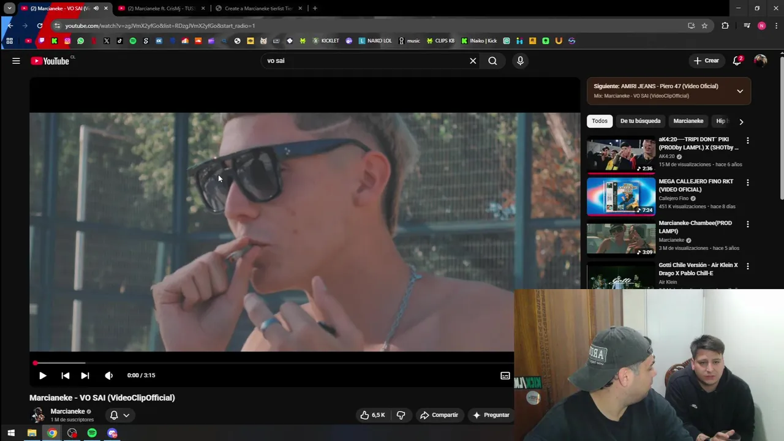Screen dimensions: 784x441
Task: Open the Chrome three-dot menu
Action: tap(777, 26)
